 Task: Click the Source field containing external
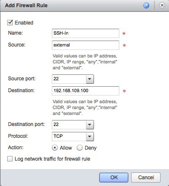pyautogui.click(x=86, y=45)
